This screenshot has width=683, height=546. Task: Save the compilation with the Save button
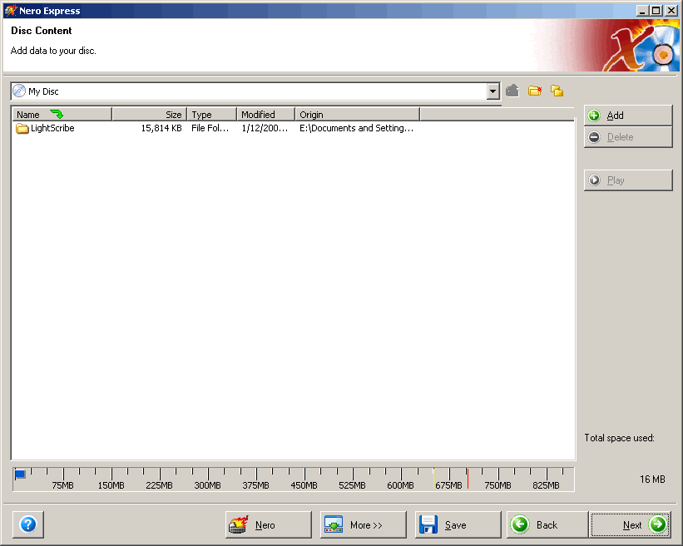pos(458,524)
